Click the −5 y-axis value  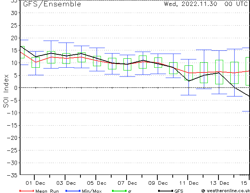pos(14,100)
